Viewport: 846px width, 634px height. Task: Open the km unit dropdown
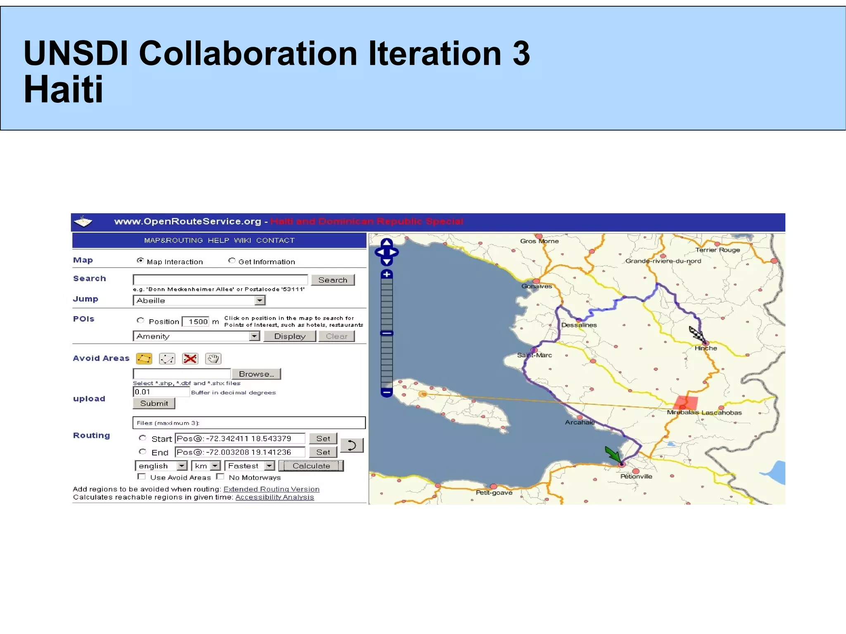(206, 466)
